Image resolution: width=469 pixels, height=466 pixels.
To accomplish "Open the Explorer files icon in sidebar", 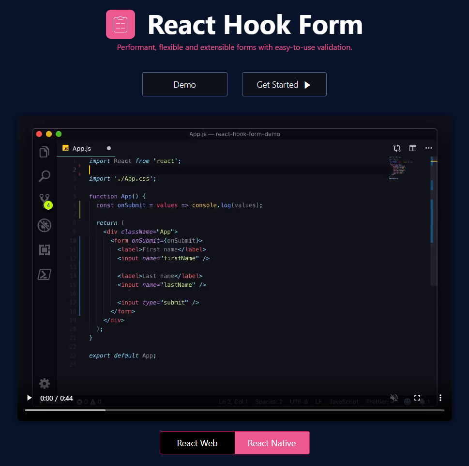I will pos(44,152).
